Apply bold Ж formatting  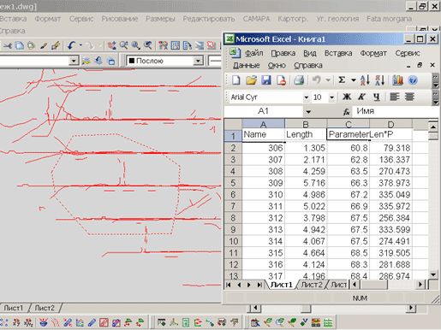click(347, 97)
